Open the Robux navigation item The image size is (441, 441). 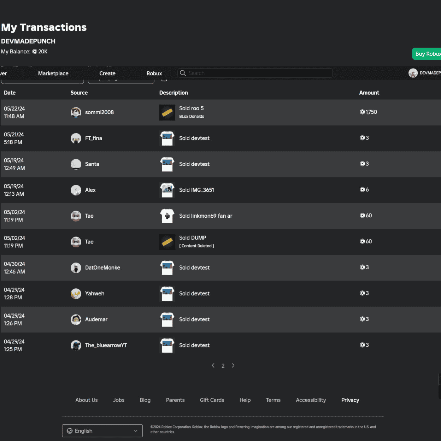coord(154,73)
